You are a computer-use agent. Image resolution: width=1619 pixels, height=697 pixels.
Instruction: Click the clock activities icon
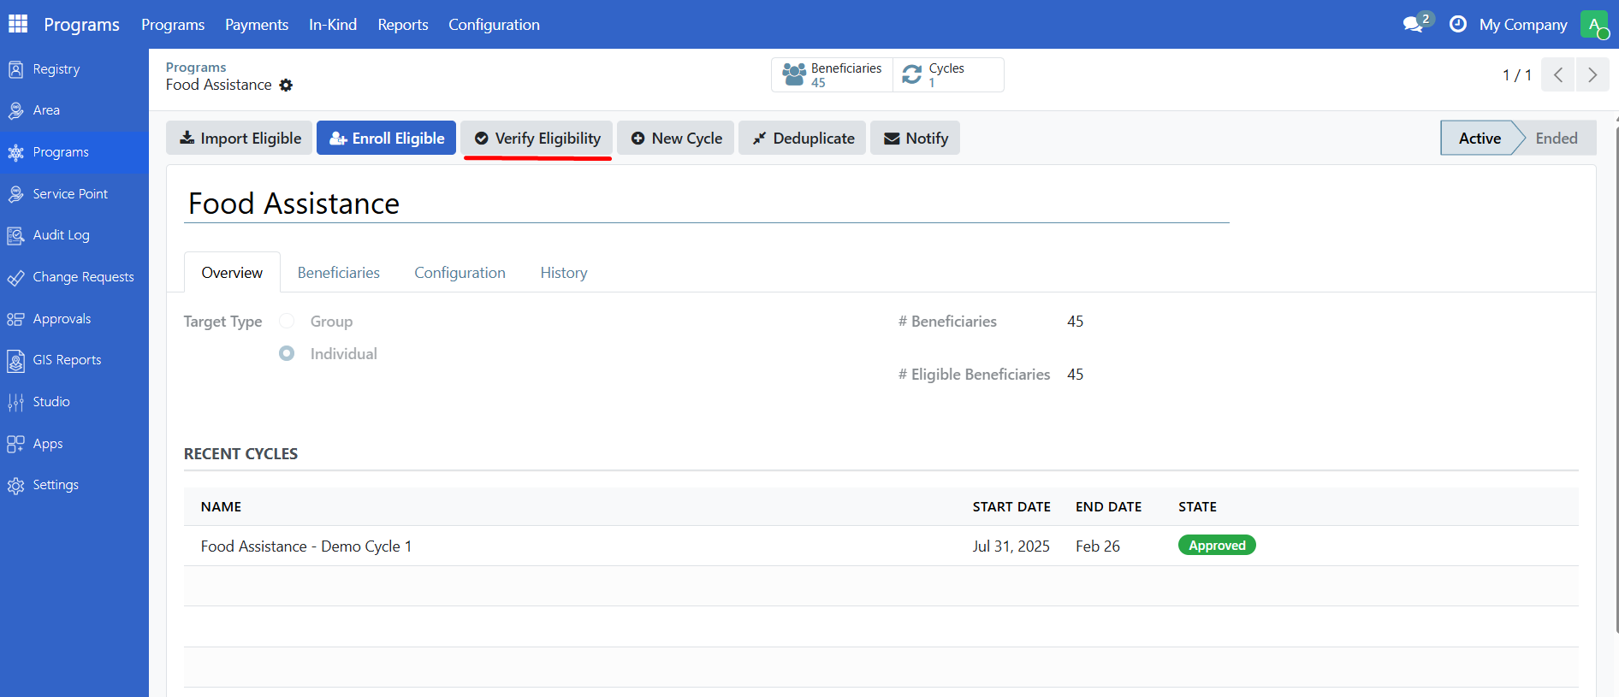(x=1458, y=24)
